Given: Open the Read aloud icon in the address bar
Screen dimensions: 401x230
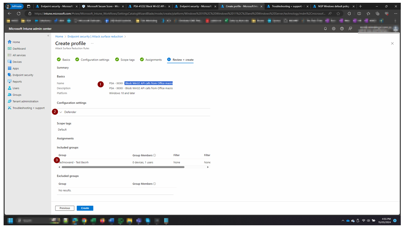Looking at the screenshot, I should click(x=330, y=13).
